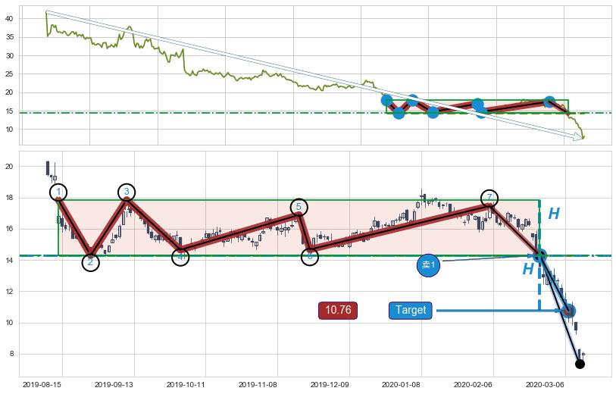Click the blue dot at the target price
This screenshot has height=394, width=616.
(570, 311)
